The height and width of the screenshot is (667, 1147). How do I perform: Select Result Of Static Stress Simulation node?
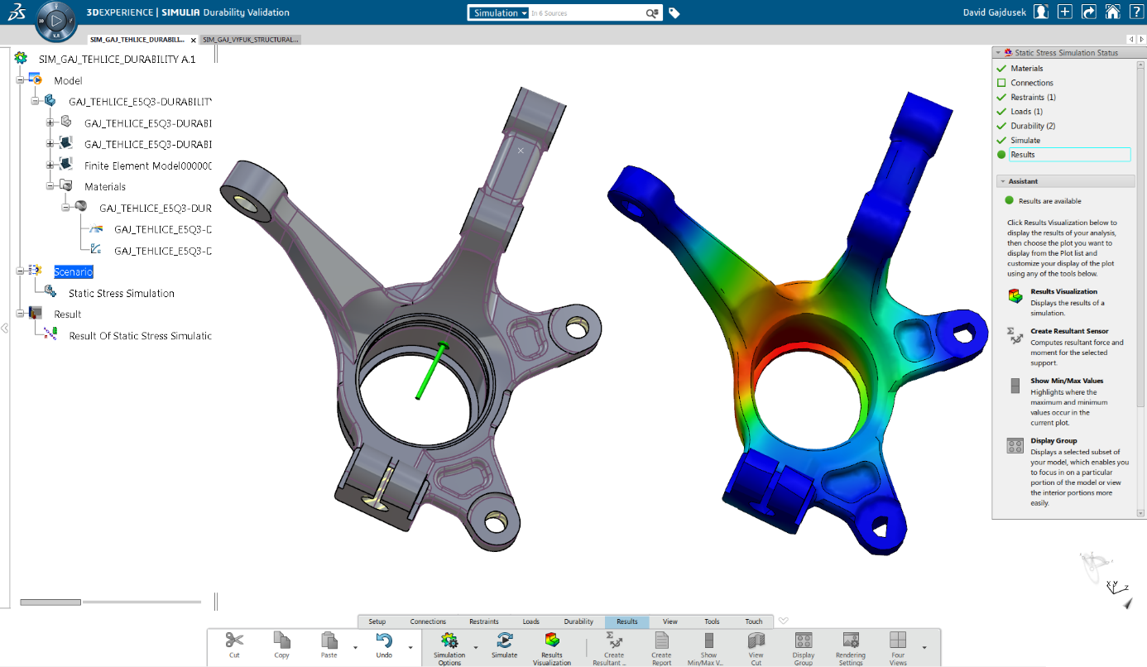(x=140, y=336)
